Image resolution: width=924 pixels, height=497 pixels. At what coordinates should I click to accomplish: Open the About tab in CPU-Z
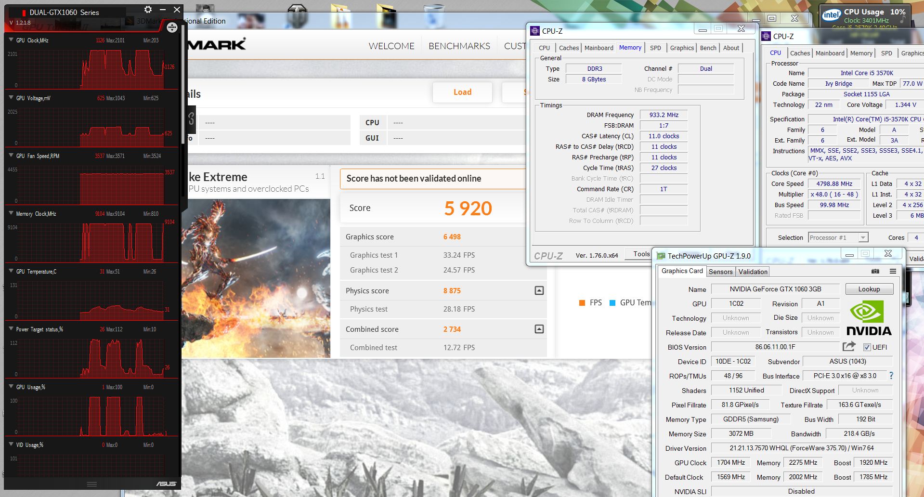point(731,48)
